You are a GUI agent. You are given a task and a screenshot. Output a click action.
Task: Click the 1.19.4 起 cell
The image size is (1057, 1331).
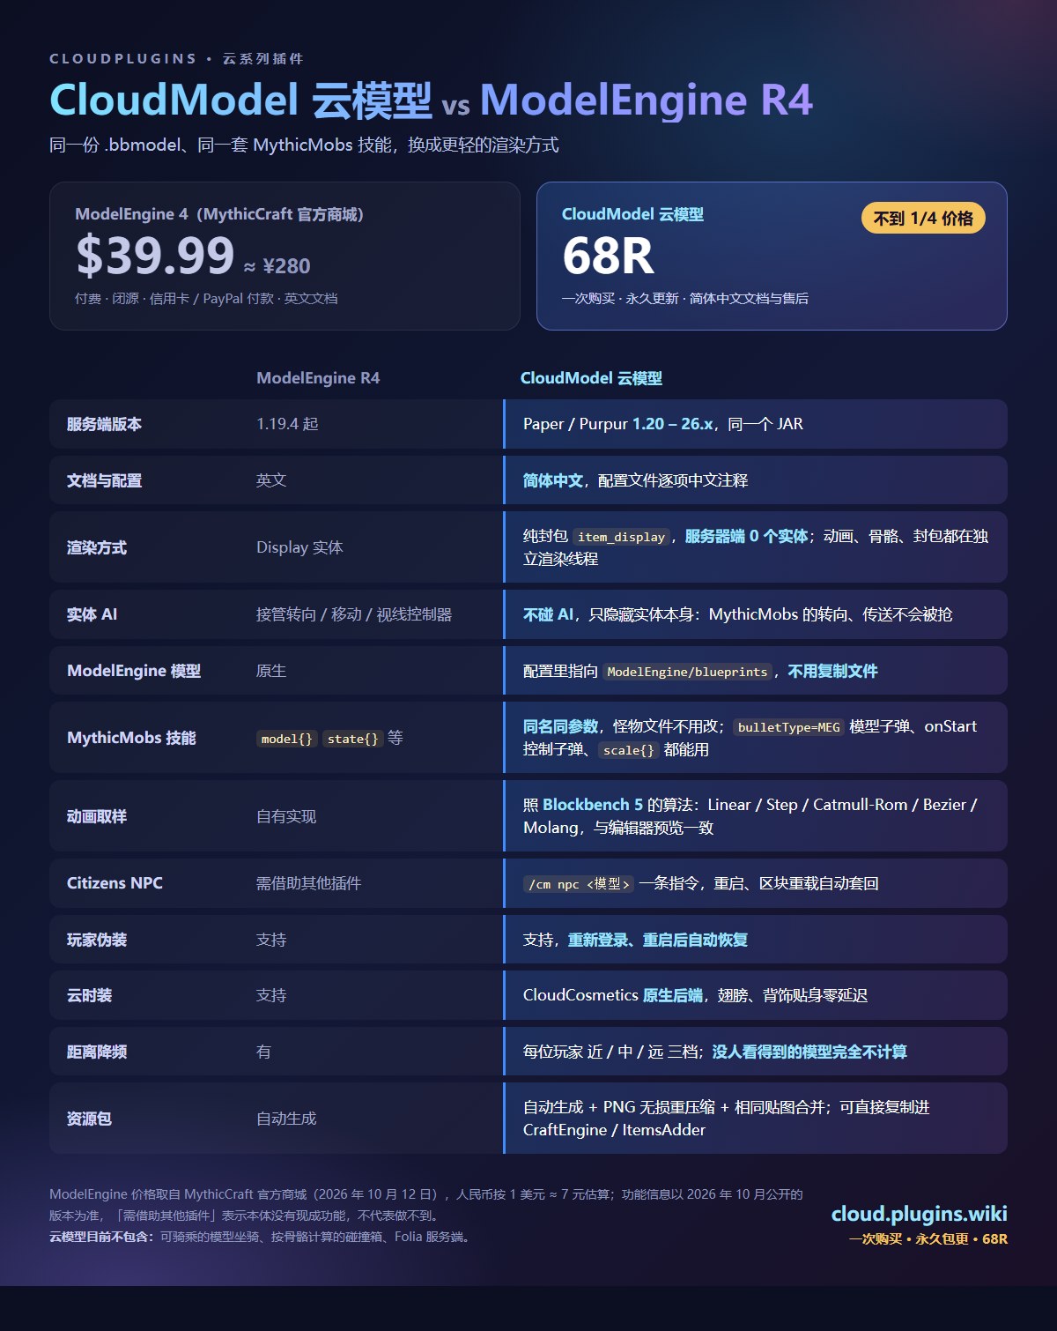(287, 424)
